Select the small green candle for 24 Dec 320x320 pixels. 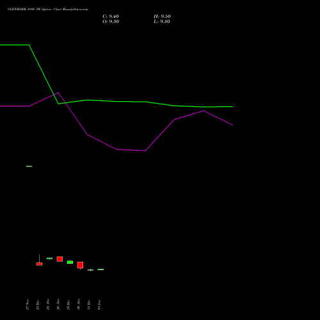(49, 259)
